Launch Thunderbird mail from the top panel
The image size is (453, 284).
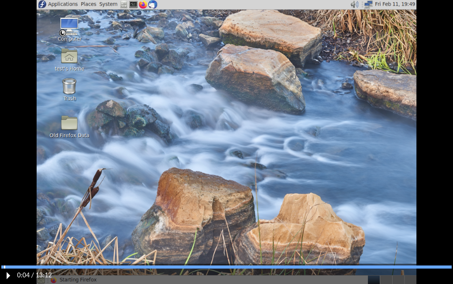(x=153, y=4)
